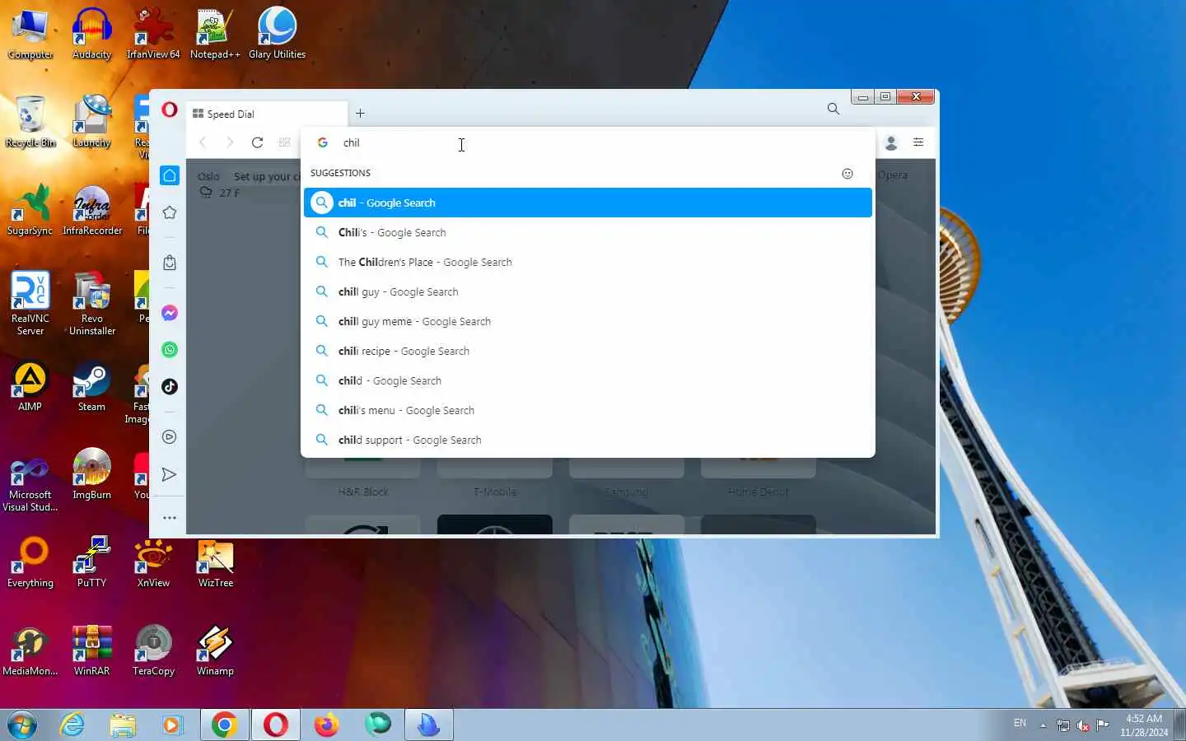Screen dimensions: 1186x741
Task: Select 'child support' suggestion
Action: coord(588,440)
